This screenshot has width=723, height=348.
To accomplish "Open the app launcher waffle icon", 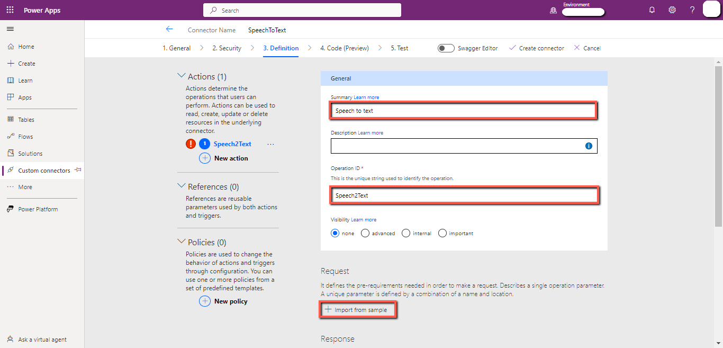I will coord(10,10).
